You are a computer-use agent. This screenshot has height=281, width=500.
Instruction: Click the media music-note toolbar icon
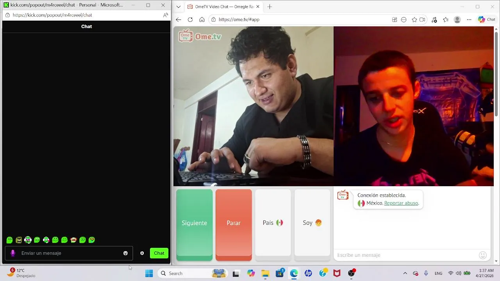click(x=434, y=20)
